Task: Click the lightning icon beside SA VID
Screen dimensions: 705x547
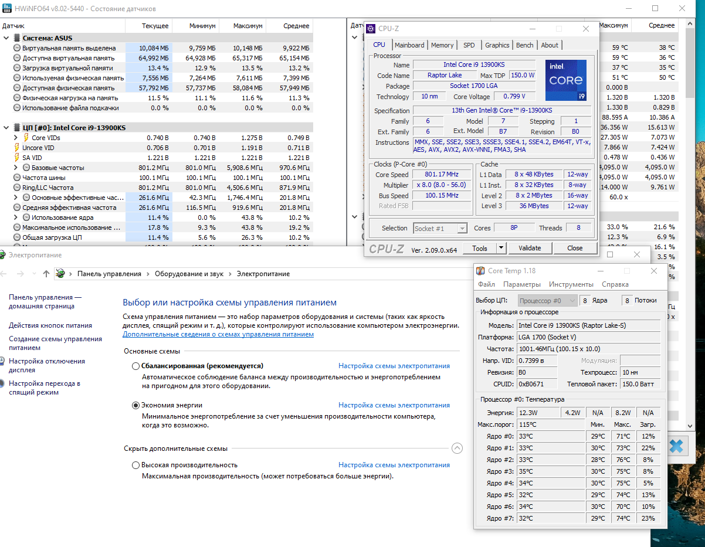Action: 16,158
